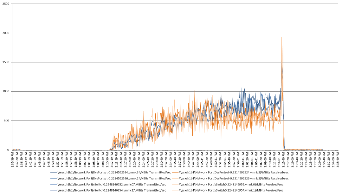The width and height of the screenshot is (342, 195).
Task: Click the blue legend line for vmnic0 Transmitted
Action: point(54,184)
